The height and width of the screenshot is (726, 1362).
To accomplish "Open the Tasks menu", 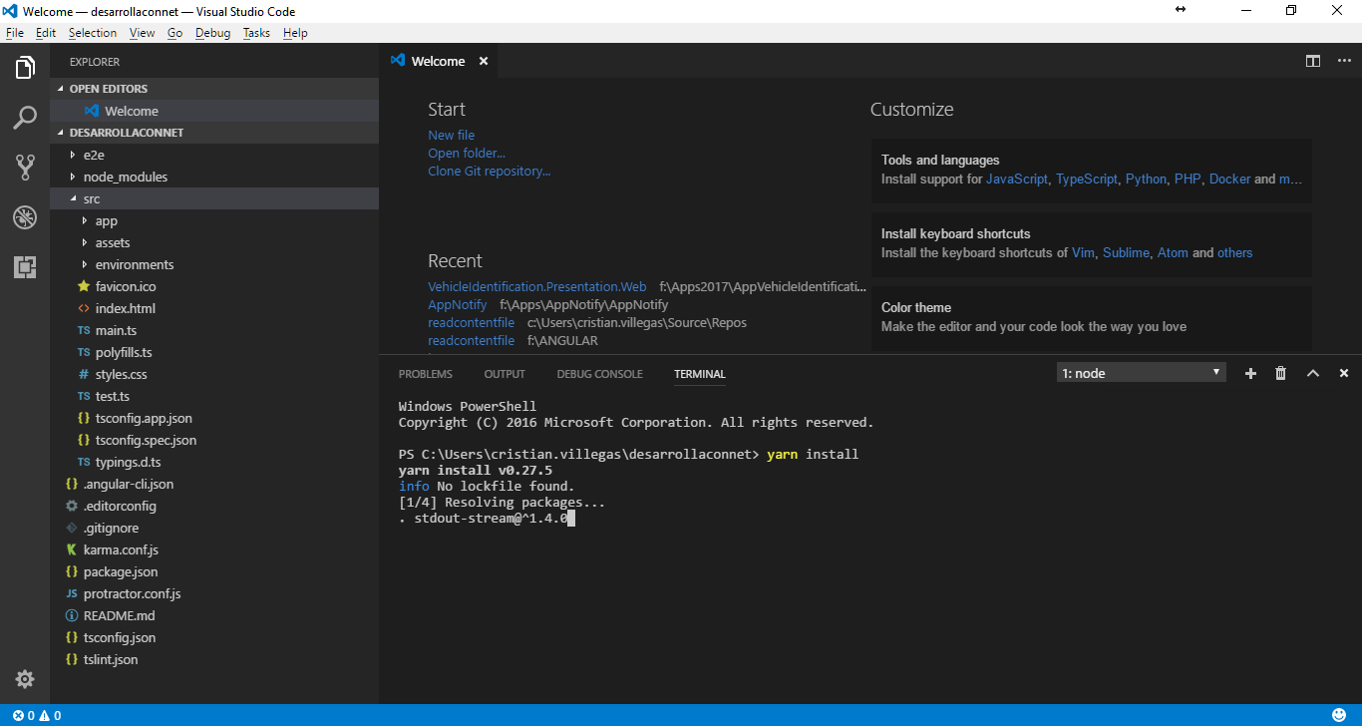I will point(256,33).
